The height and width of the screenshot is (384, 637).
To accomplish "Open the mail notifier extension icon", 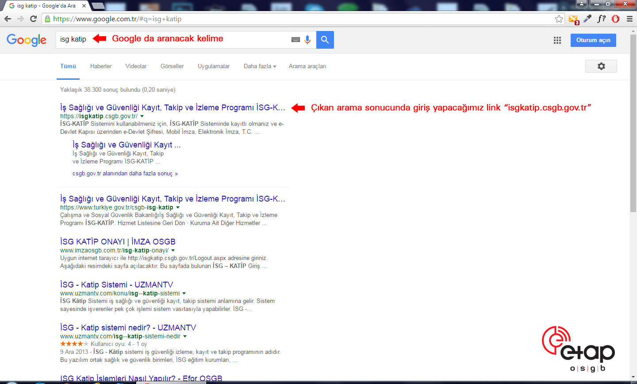I will pyautogui.click(x=574, y=19).
